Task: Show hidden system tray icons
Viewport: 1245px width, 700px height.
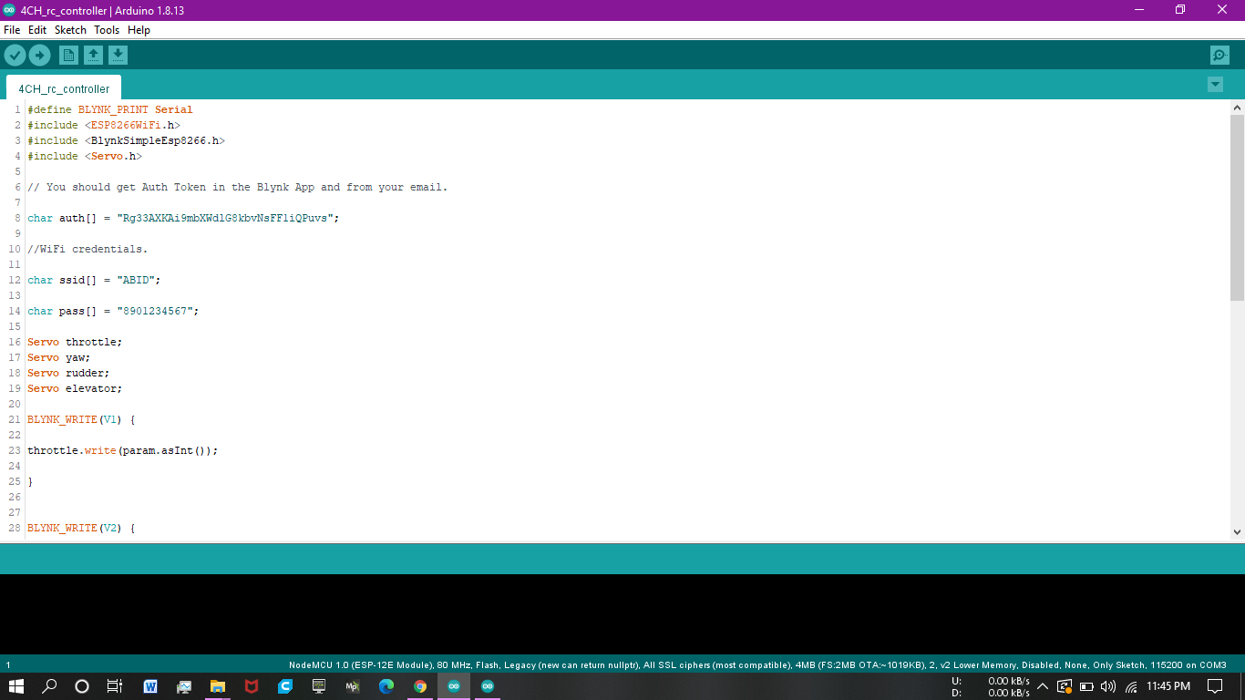Action: point(1043,686)
